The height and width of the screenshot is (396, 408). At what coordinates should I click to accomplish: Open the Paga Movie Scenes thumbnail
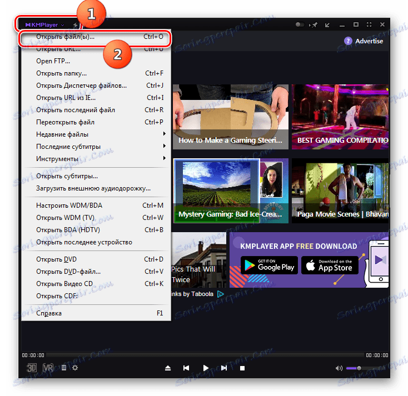[x=340, y=191]
